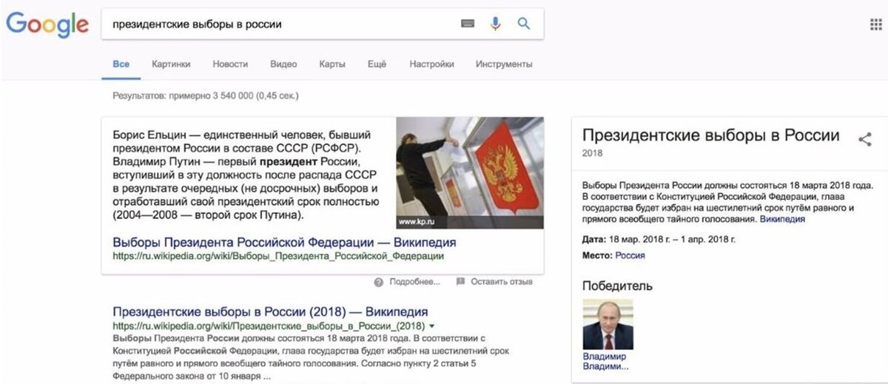This screenshot has height=384, width=888.
Task: Open Выборы Президента Российской Федерации — Википедия link
Action: (284, 243)
